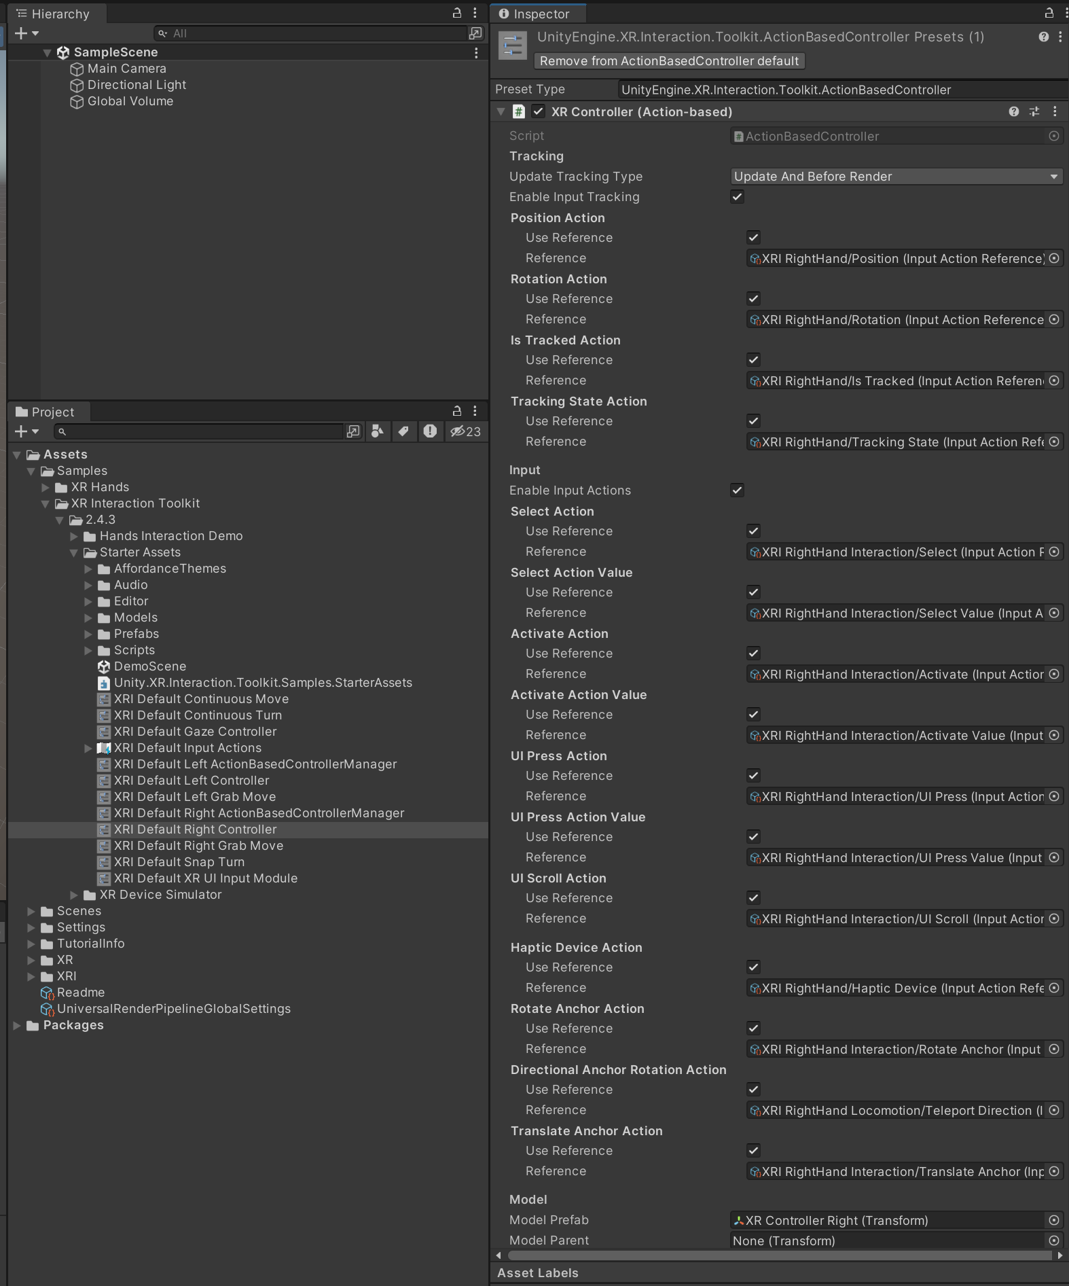Select XRI Default Left Controller preset
Screen dimensions: 1069x1286
(x=192, y=781)
